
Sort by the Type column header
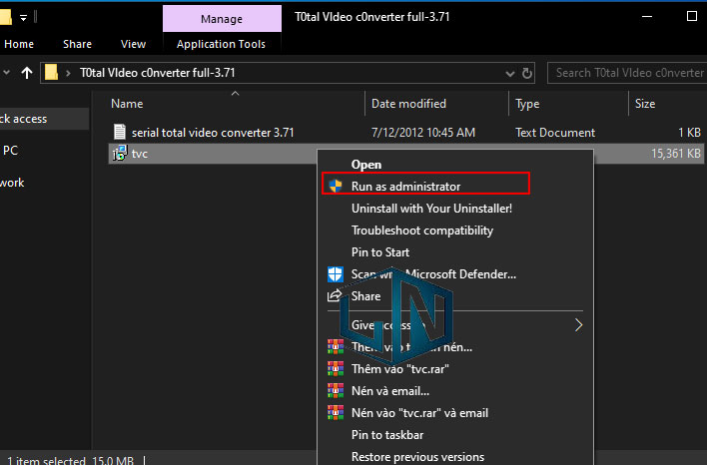(x=527, y=104)
